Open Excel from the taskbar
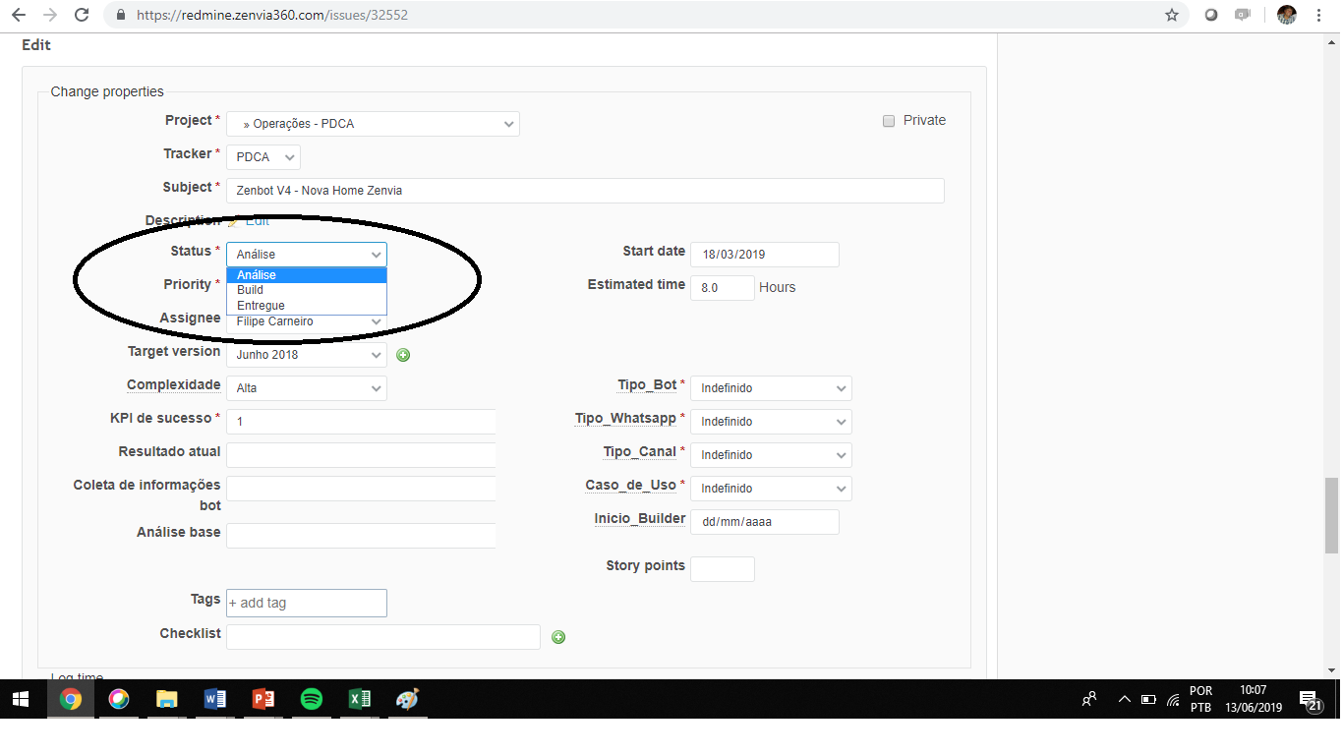1343x755 pixels. pos(359,699)
